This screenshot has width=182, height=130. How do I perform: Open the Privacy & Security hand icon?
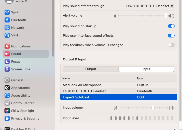(x=7, y=118)
